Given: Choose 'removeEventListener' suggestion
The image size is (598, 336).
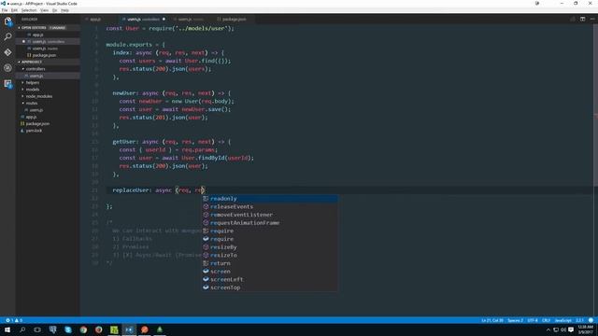Looking at the screenshot, I should point(270,215).
